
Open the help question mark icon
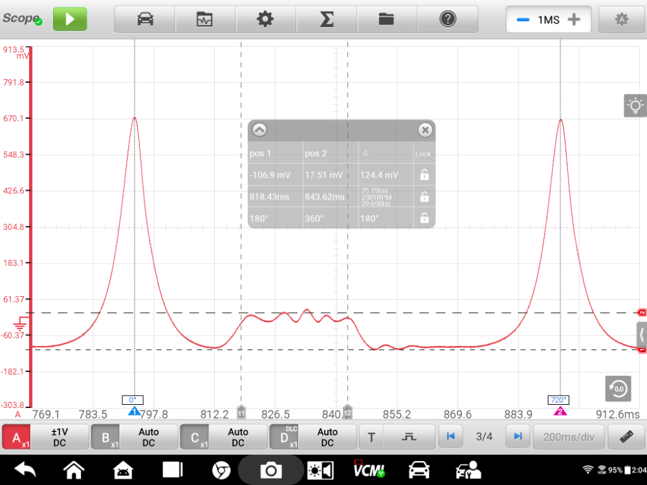[x=447, y=19]
